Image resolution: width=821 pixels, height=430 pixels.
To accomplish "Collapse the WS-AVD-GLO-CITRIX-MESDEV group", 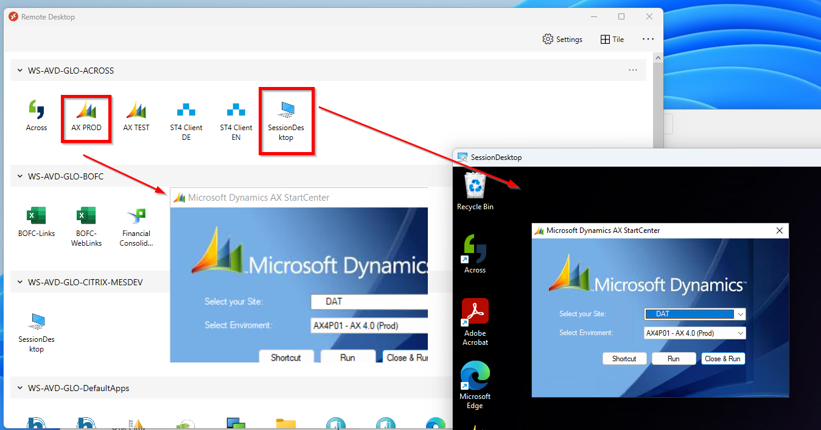I will [19, 282].
